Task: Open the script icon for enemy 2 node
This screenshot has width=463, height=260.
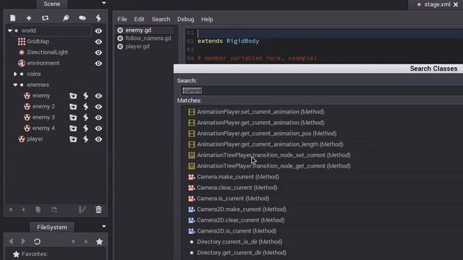Action: 85,107
